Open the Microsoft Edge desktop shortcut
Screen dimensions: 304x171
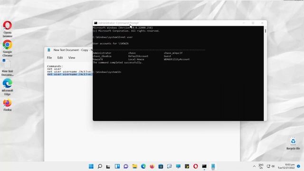point(8,87)
